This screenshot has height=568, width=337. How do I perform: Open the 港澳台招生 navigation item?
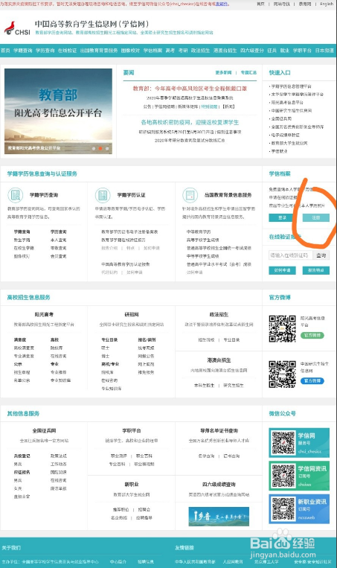coord(225,51)
